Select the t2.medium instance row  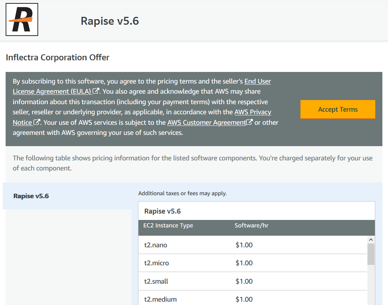point(160,299)
